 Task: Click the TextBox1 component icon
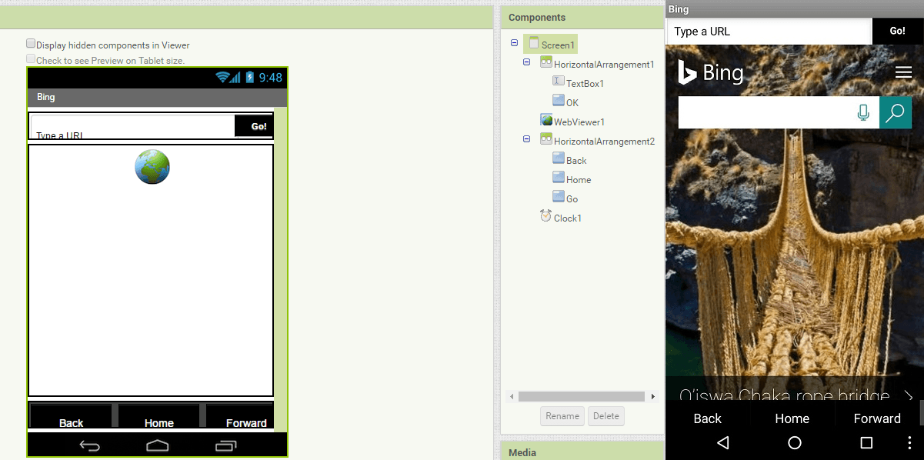coord(559,82)
